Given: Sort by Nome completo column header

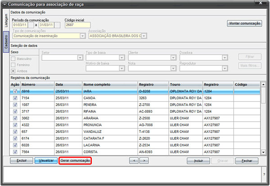Looking at the screenshot, I should tap(110, 84).
